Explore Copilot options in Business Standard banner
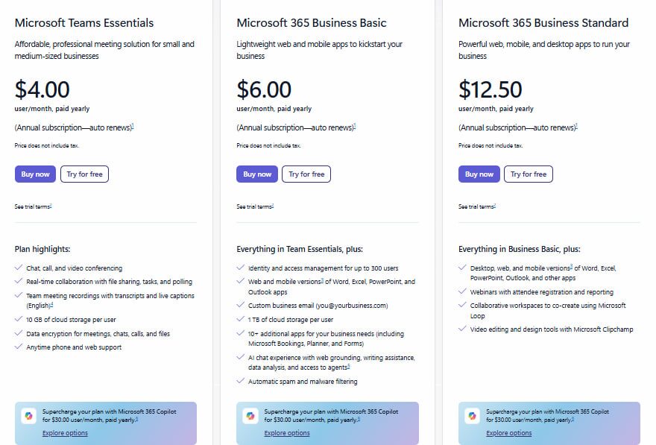656x445 pixels. point(509,433)
